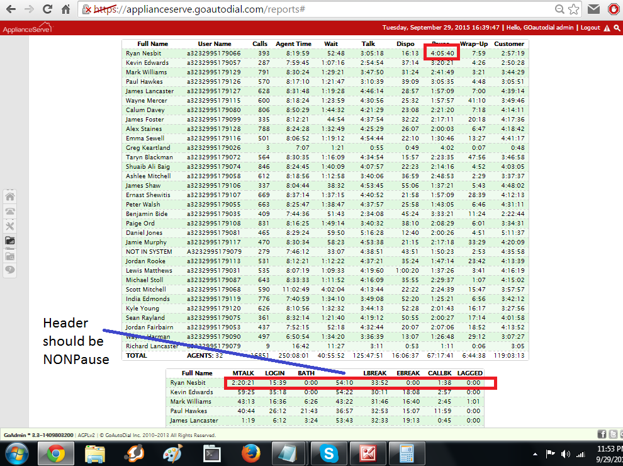Open the telephony phone icon in the sidebar

[x=10, y=211]
